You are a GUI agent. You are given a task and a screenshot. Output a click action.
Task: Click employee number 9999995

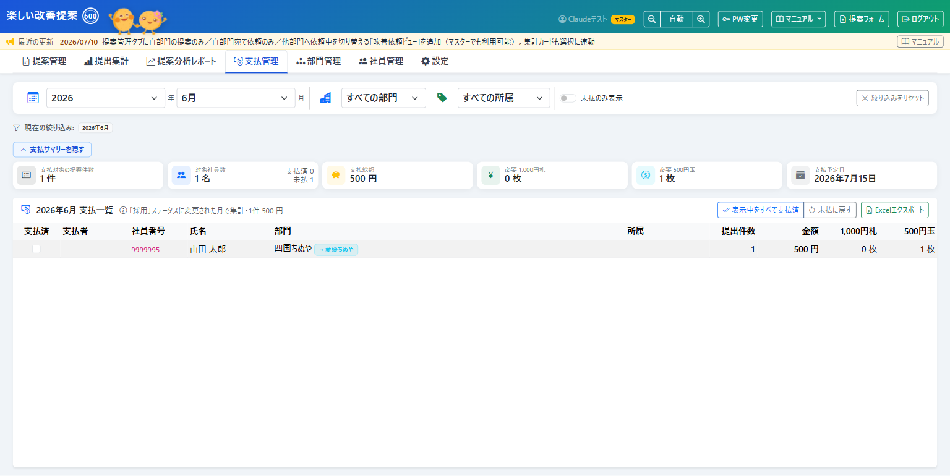click(145, 250)
